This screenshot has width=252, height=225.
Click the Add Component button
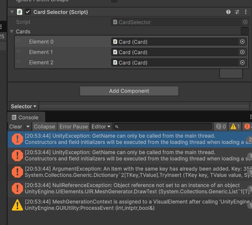129,91
